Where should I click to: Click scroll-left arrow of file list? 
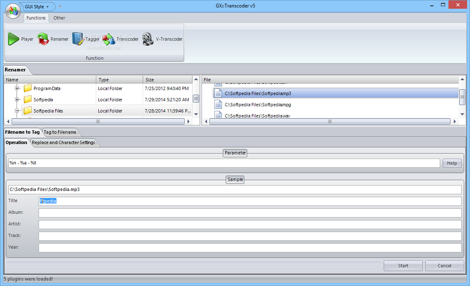click(x=206, y=121)
